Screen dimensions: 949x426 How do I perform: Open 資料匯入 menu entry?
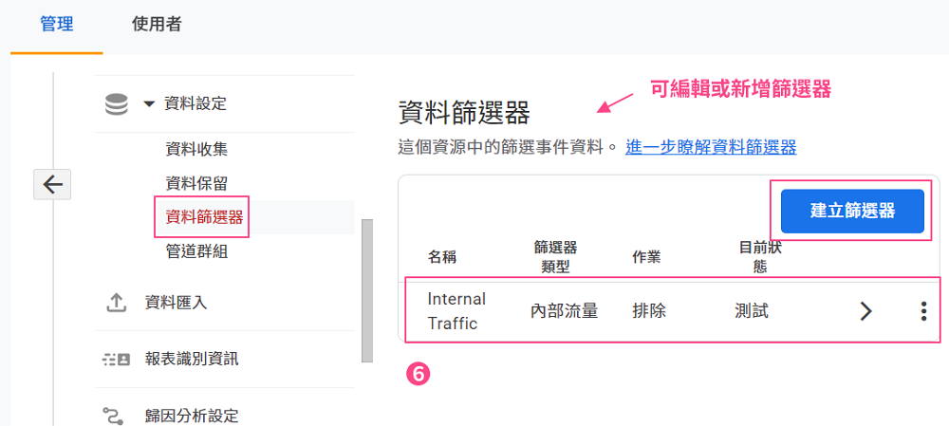(176, 303)
